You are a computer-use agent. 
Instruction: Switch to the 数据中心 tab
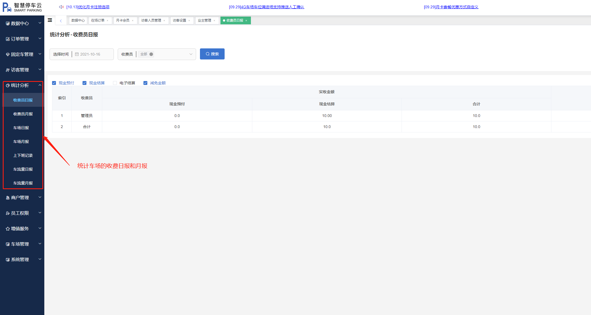click(78, 20)
